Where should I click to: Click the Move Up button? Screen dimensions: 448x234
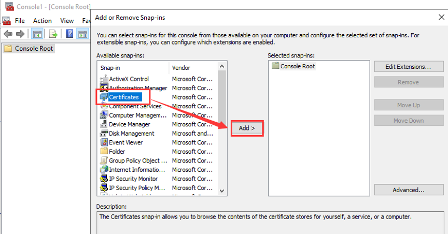click(409, 105)
